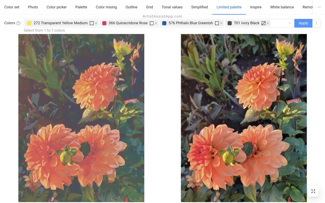Click the 576 Phthalo Blue Greenish label

pyautogui.click(x=191, y=23)
